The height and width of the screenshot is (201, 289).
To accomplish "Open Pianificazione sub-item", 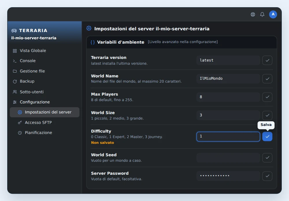I will point(45,133).
